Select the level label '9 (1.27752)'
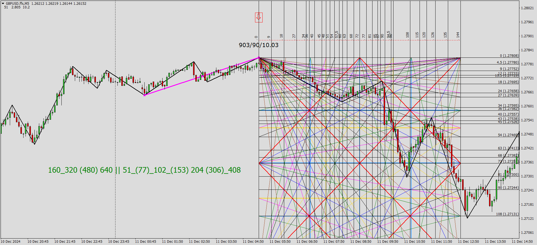 tap(509, 69)
